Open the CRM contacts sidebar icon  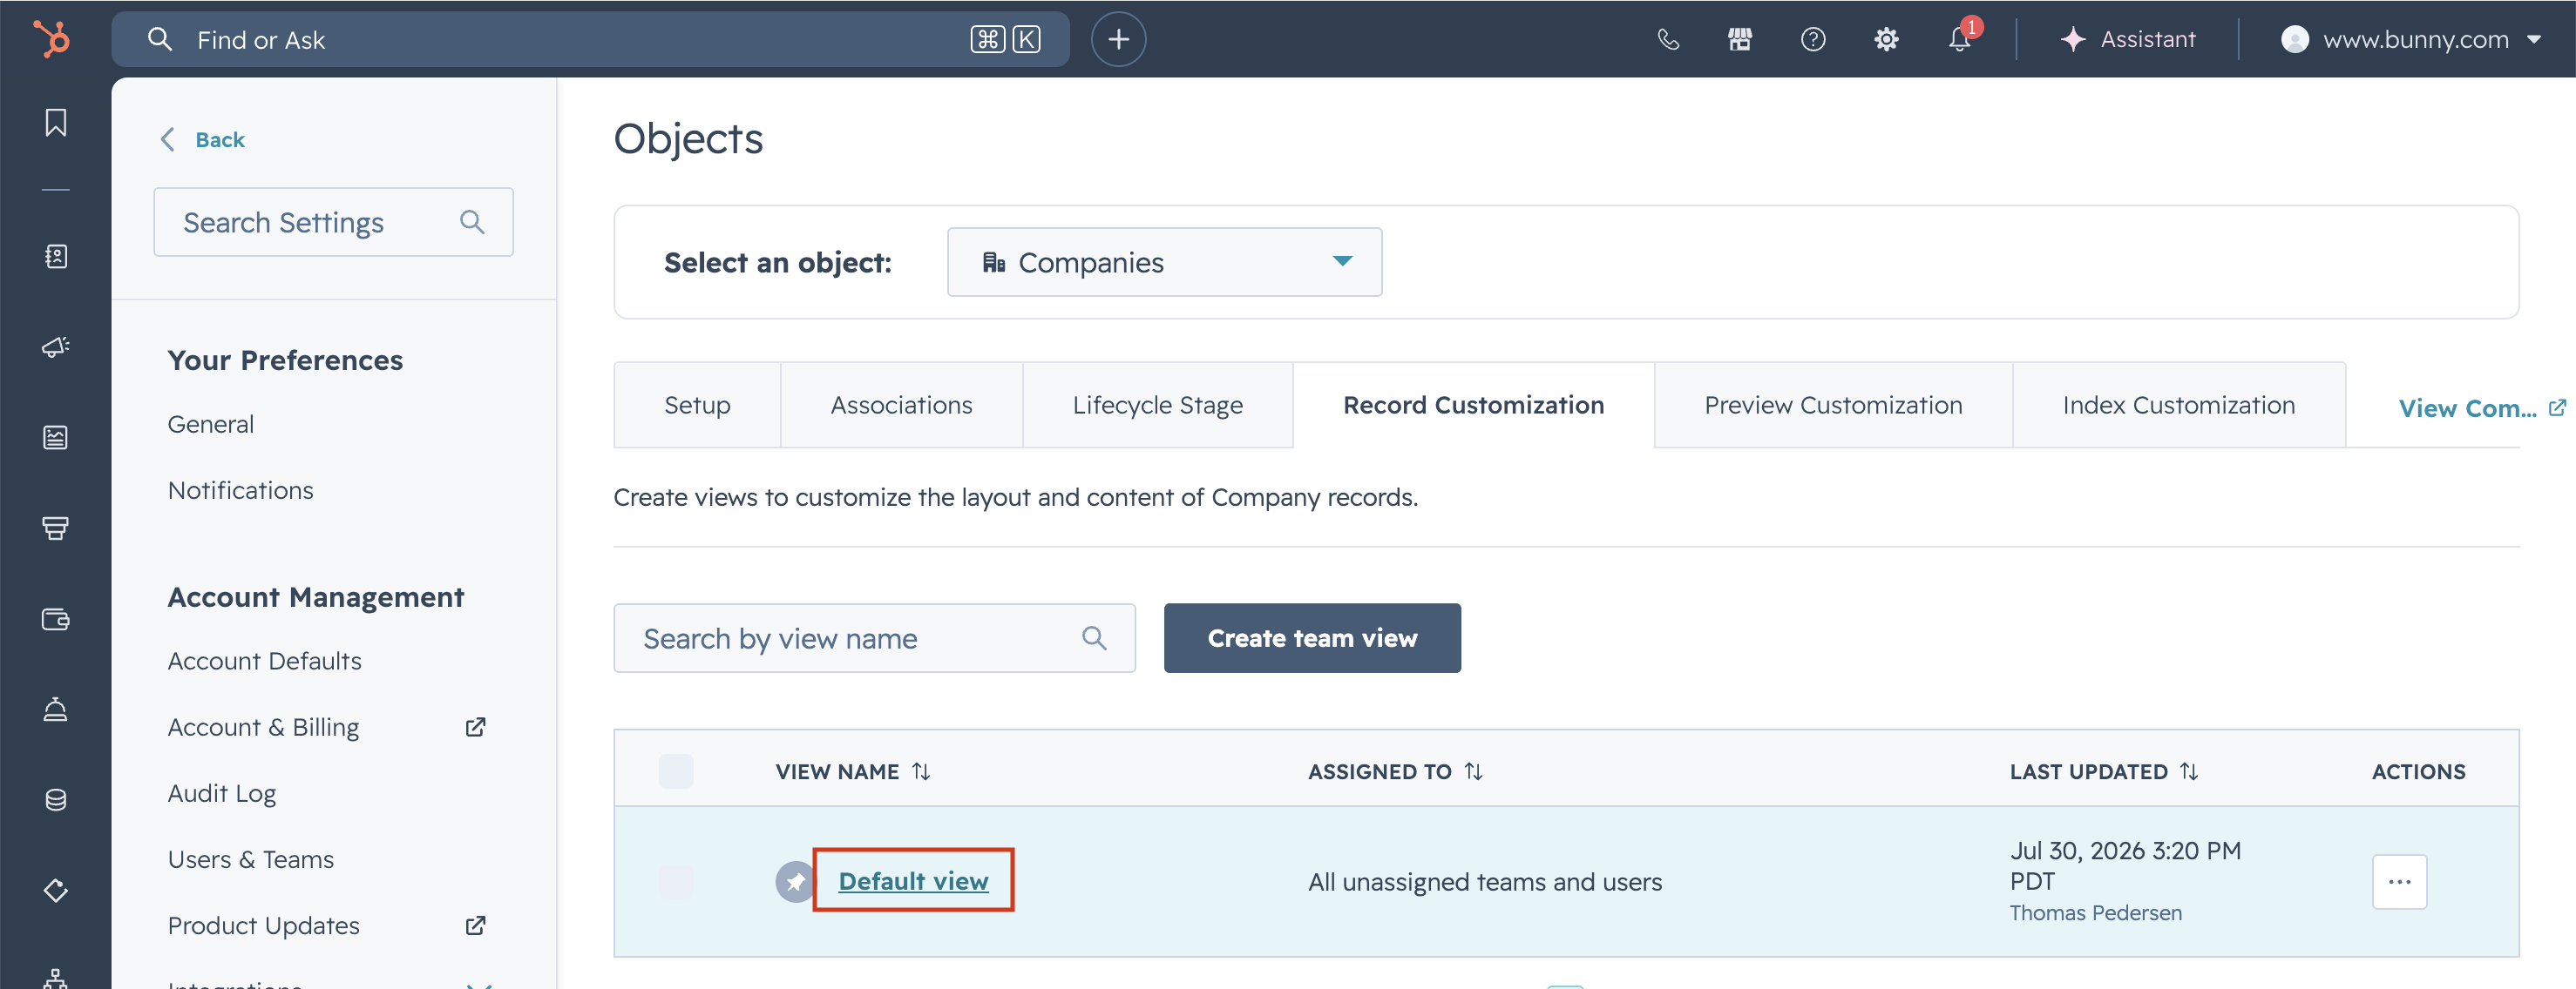pos(56,257)
